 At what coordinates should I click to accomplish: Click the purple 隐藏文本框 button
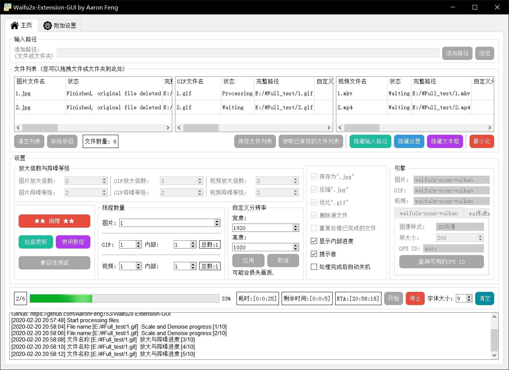[445, 142]
